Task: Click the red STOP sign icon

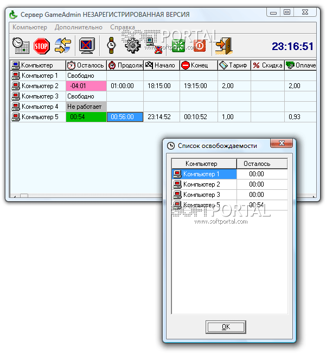Action: pyautogui.click(x=42, y=46)
